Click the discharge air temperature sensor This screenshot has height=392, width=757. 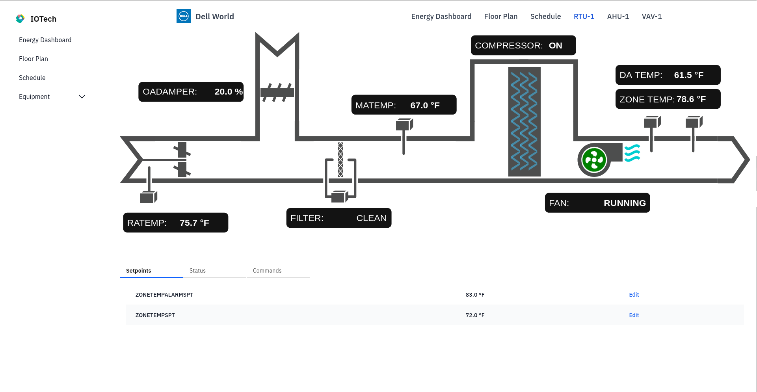click(x=652, y=134)
